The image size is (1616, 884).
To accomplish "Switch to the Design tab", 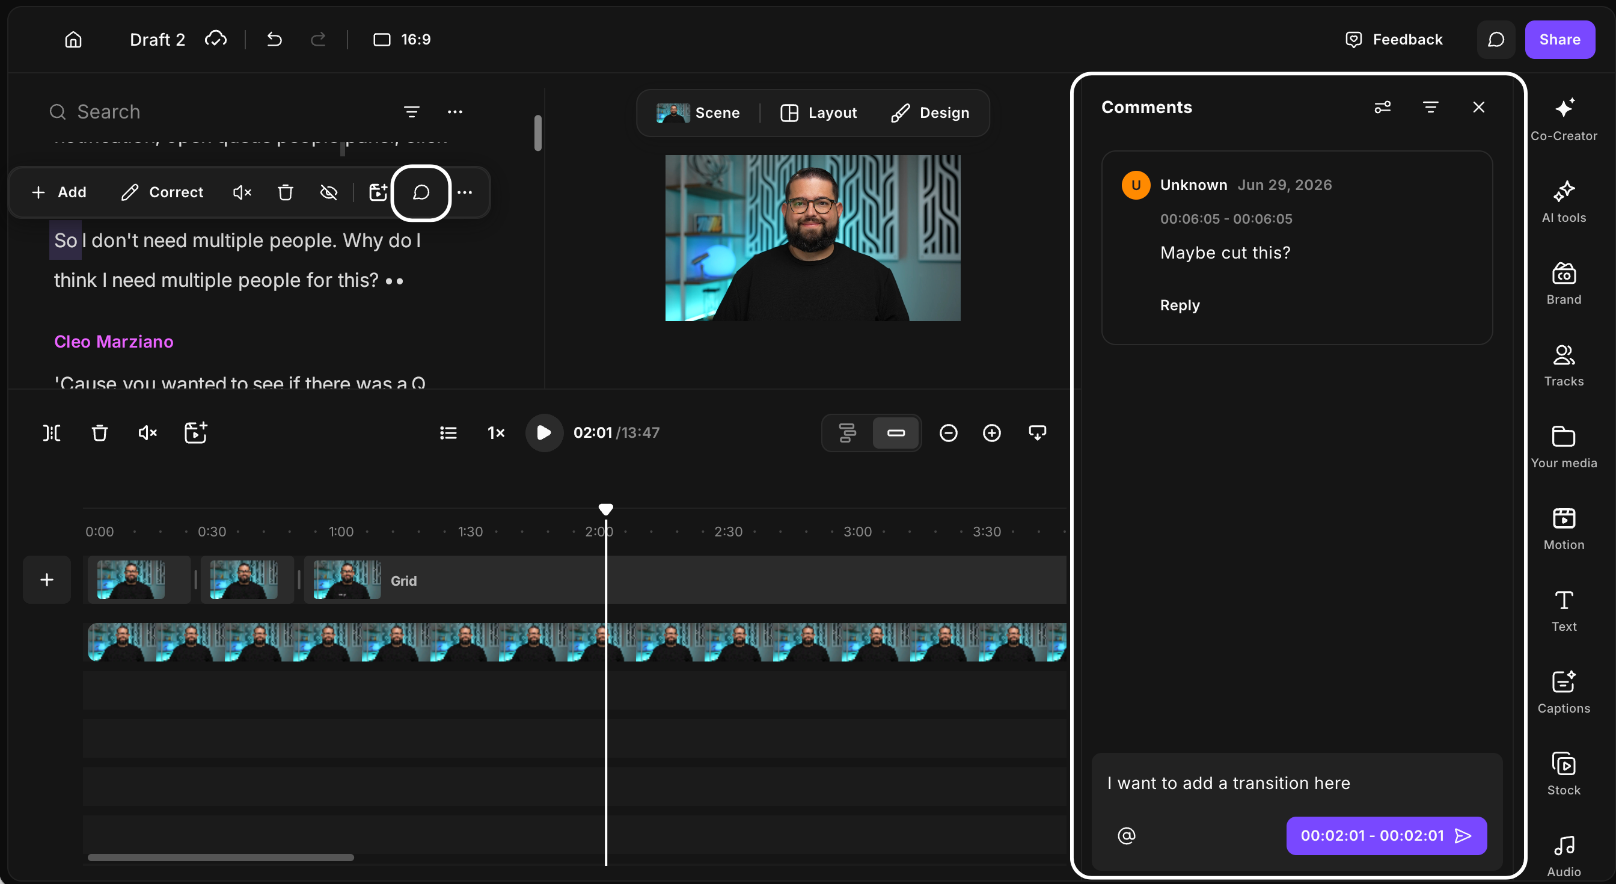I will click(930, 113).
